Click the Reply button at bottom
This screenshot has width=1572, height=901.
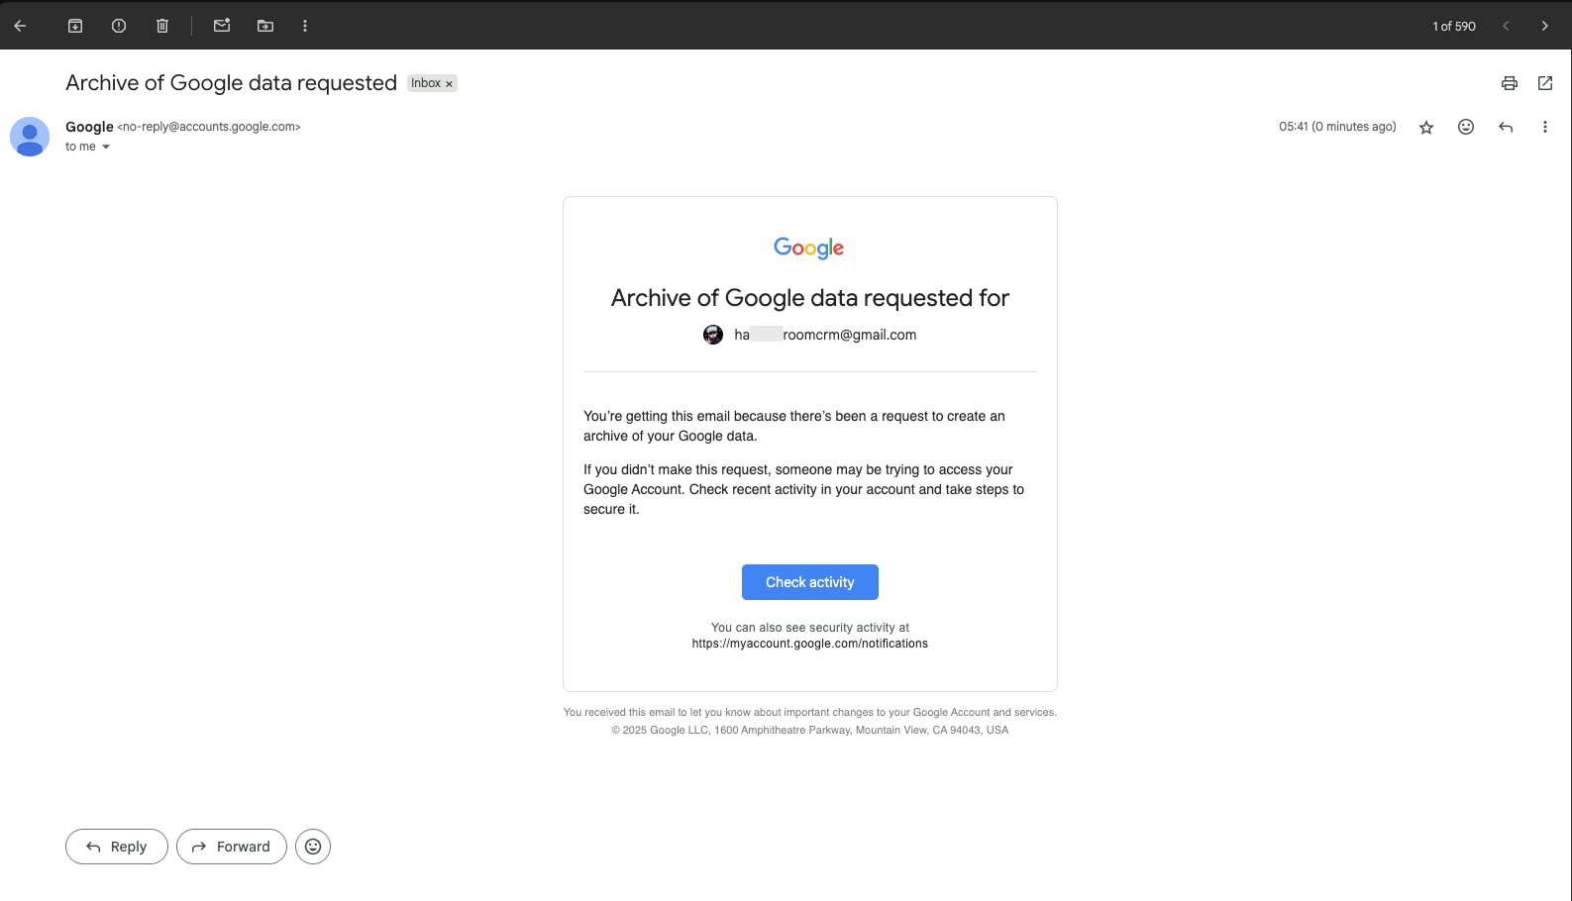click(117, 847)
